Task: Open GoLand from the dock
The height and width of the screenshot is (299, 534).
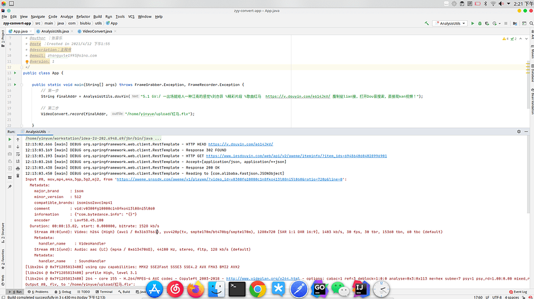Action: click(x=319, y=290)
